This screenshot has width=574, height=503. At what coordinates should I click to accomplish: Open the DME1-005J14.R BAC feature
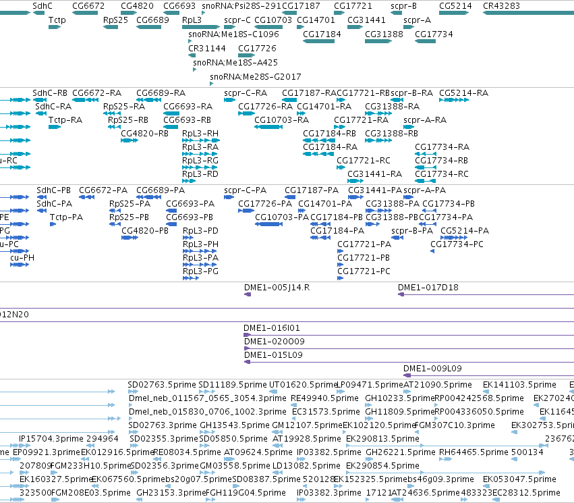pyautogui.click(x=248, y=294)
